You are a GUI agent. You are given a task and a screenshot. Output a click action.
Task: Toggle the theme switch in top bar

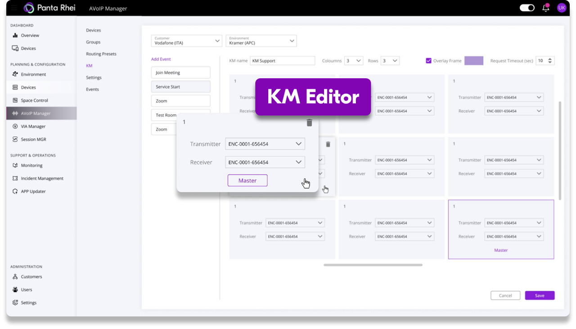527,8
